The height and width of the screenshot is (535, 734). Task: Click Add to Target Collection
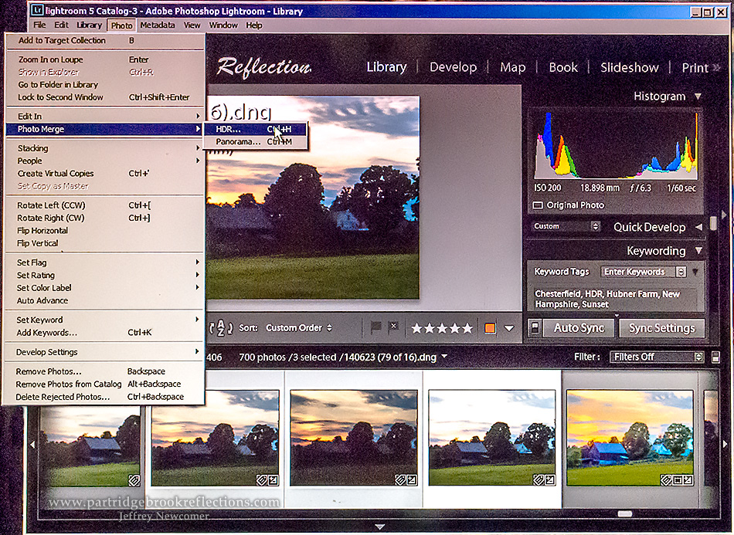(105, 41)
